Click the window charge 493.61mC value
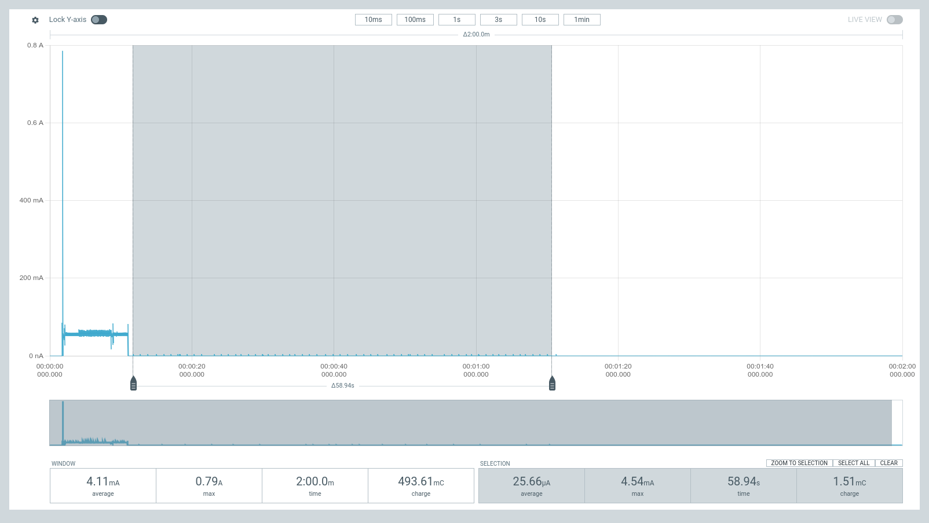 click(420, 482)
